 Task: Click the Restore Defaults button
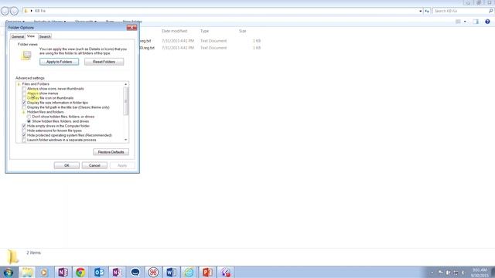111,152
